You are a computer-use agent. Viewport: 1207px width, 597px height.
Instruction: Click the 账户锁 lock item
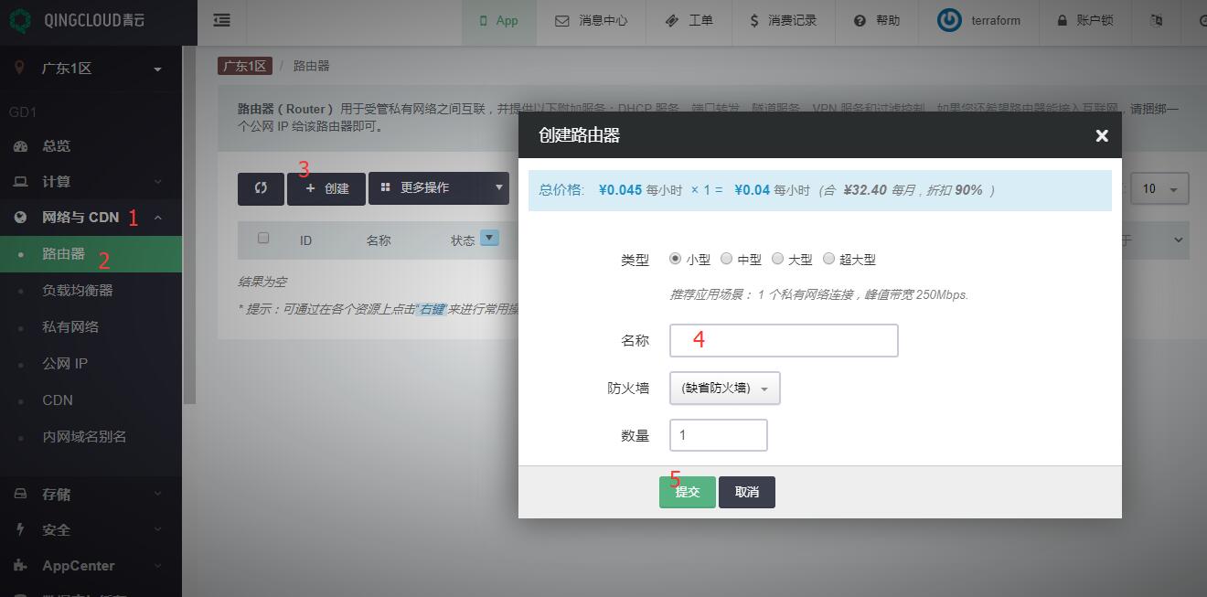tap(1085, 20)
